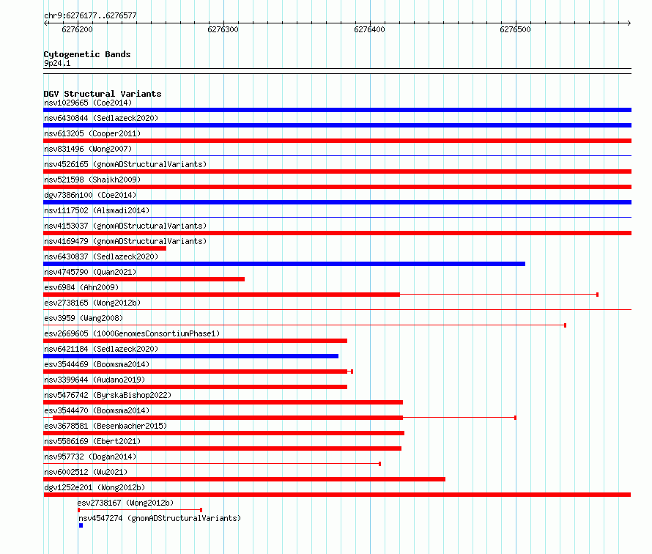The width and height of the screenshot is (652, 554).
Task: Open esv2669605 (1000GenomesConsortiumPhase1) label
Action: [132, 333]
